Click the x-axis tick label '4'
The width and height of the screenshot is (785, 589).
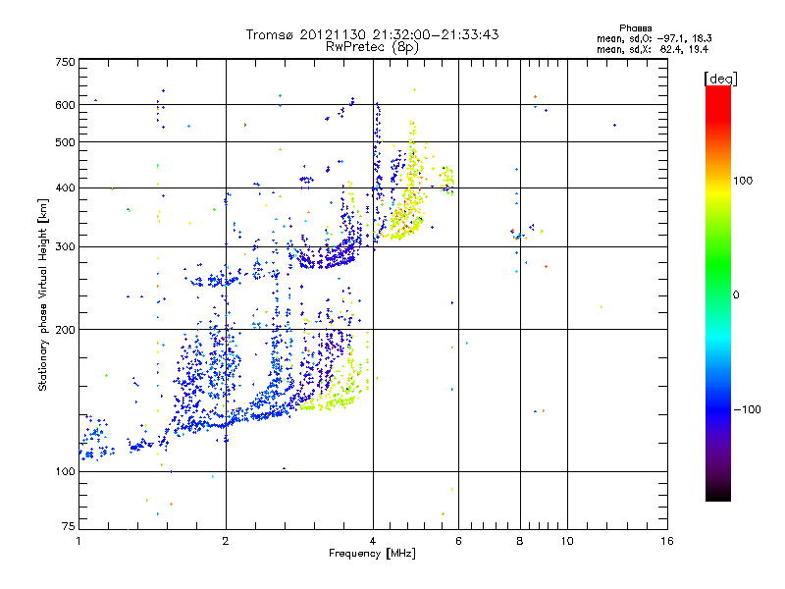click(x=373, y=541)
